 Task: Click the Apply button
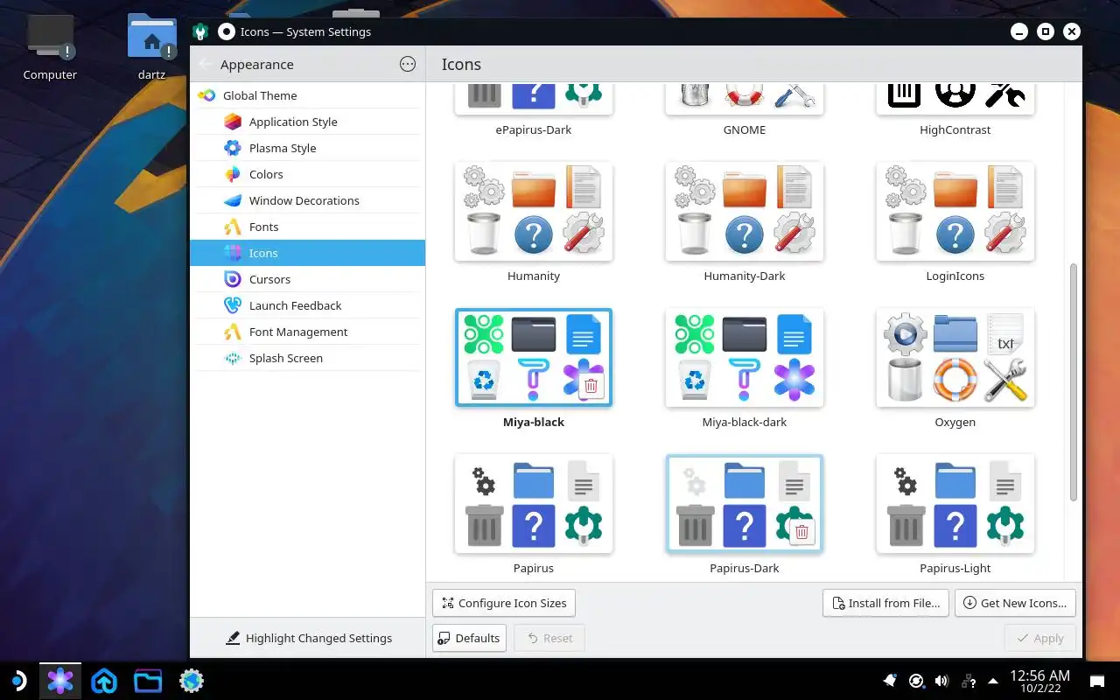coord(1040,638)
